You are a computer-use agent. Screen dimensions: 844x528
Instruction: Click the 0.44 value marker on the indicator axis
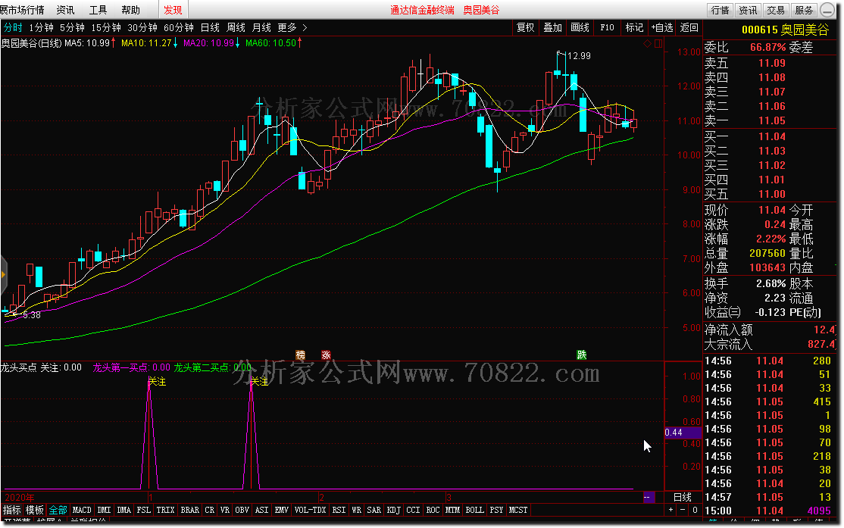pos(683,433)
